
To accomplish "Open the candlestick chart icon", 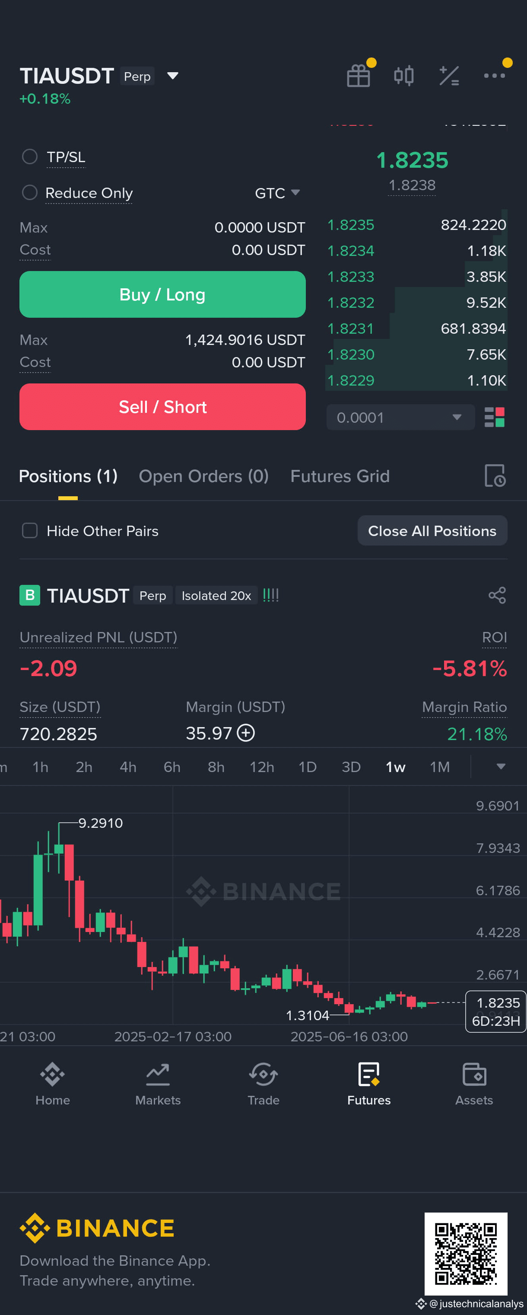I will click(x=403, y=76).
